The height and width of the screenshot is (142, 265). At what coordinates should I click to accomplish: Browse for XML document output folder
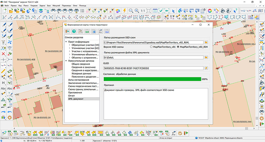(206, 57)
